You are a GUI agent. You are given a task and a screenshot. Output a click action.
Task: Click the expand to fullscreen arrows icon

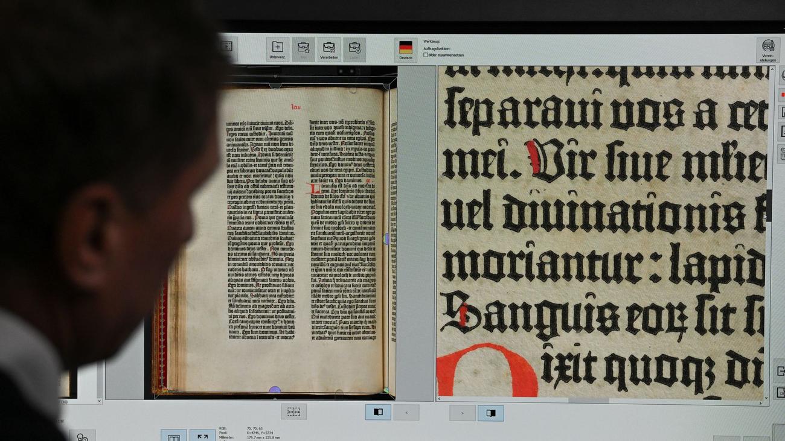(x=202, y=436)
